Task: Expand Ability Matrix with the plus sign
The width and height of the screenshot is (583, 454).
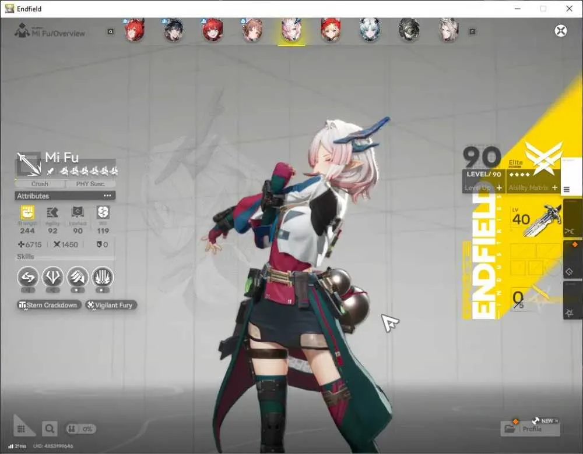Action: 555,188
